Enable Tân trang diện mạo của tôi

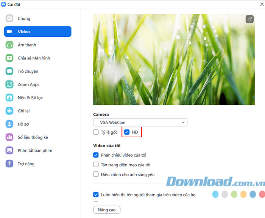(x=96, y=165)
